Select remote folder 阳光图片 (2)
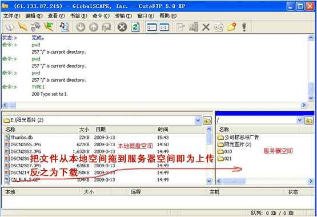Viewport: 317px width, 217px height. (x=235, y=144)
